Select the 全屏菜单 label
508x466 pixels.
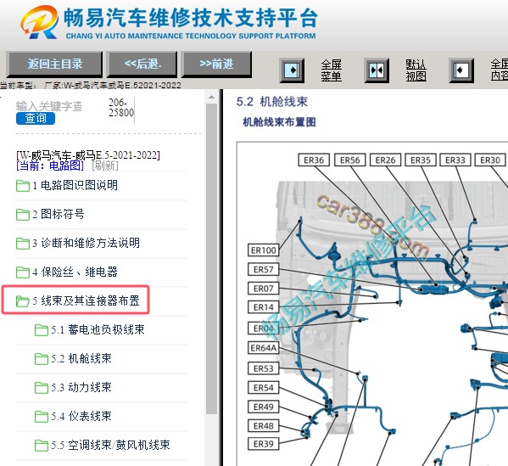pos(331,70)
